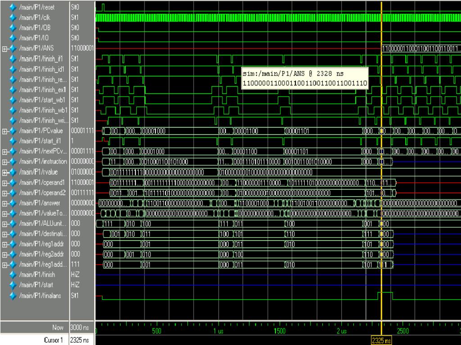
Task: Expand the /main/P1/rvalue bus signal
Action: pos(5,173)
